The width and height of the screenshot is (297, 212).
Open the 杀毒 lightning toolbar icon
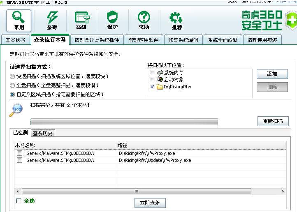[x=52, y=21]
